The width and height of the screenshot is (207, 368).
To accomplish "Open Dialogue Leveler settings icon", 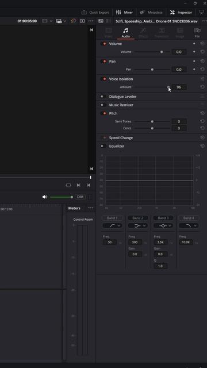I will pyautogui.click(x=202, y=97).
